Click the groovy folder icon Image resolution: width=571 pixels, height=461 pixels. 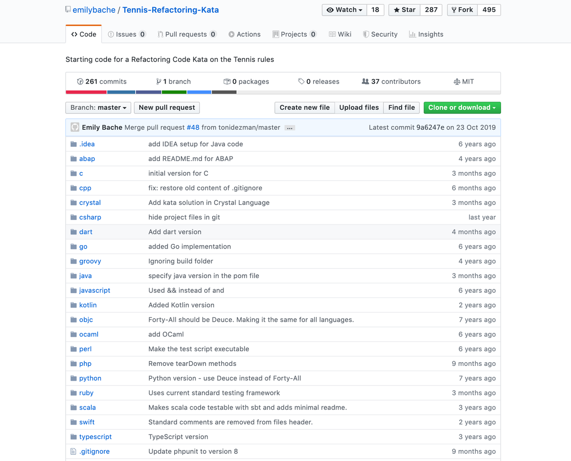click(x=74, y=261)
